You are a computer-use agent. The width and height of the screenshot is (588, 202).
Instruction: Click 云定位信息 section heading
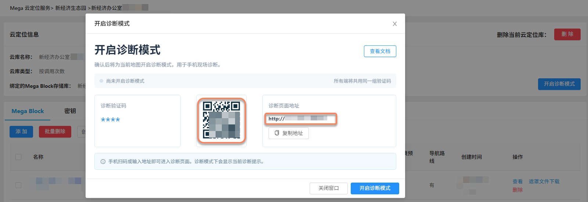[x=24, y=34]
